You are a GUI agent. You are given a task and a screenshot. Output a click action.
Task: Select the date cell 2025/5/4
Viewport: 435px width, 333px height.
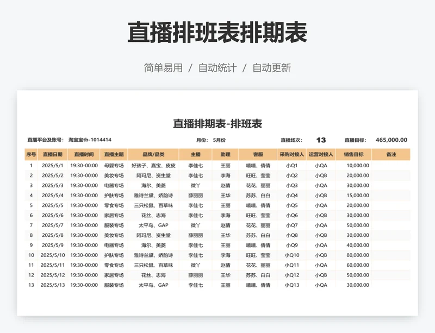[x=52, y=196]
